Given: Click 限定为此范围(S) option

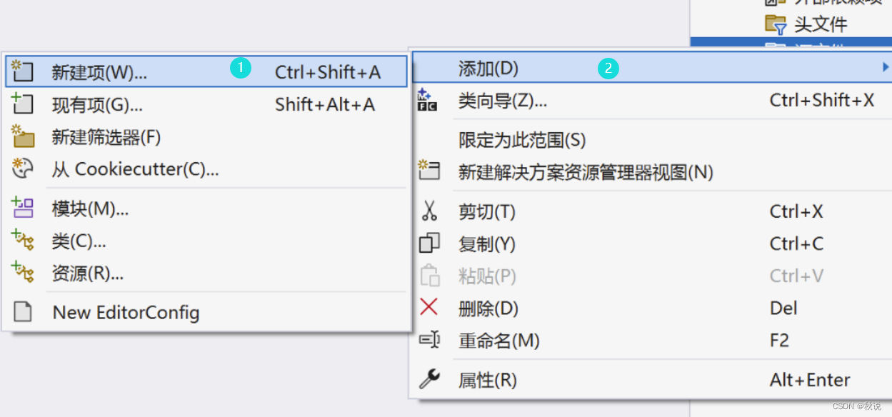Looking at the screenshot, I should pyautogui.click(x=521, y=140).
